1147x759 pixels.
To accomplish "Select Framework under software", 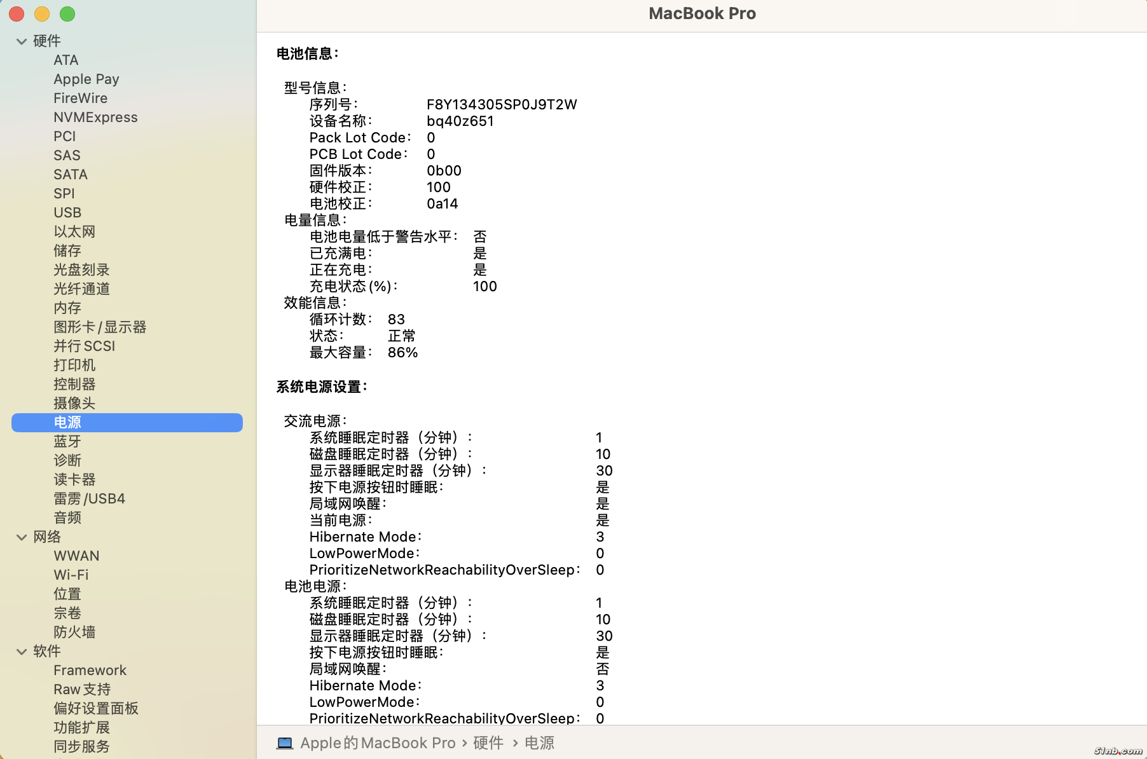I will (90, 671).
